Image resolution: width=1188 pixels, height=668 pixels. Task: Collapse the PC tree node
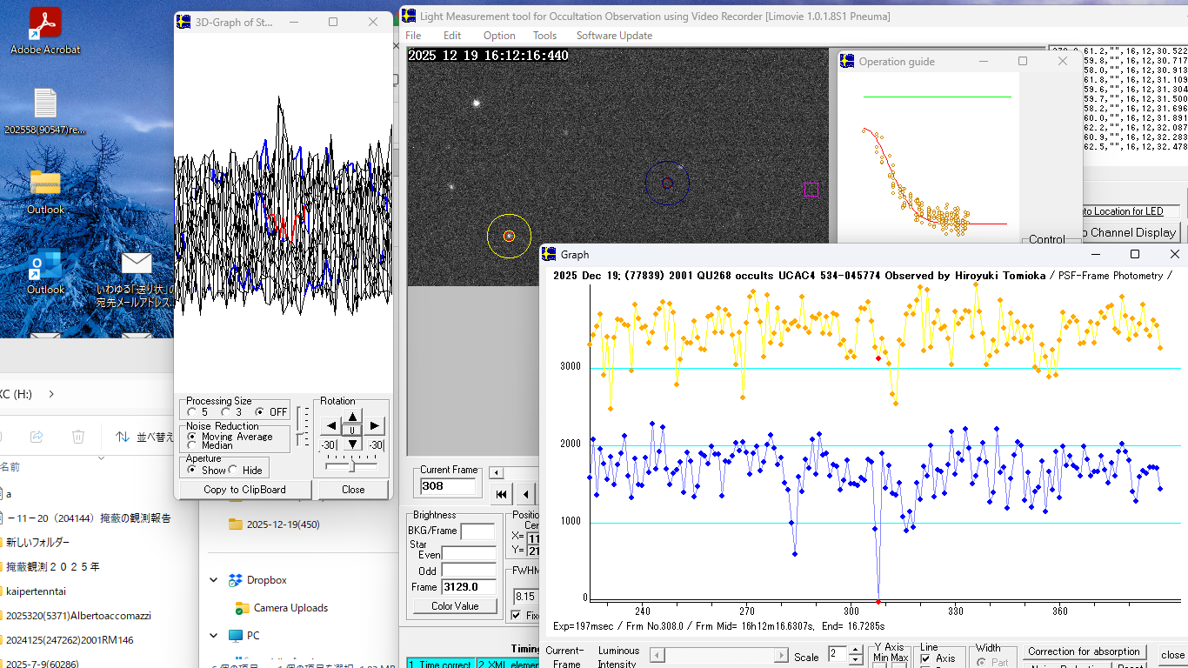[x=214, y=636]
